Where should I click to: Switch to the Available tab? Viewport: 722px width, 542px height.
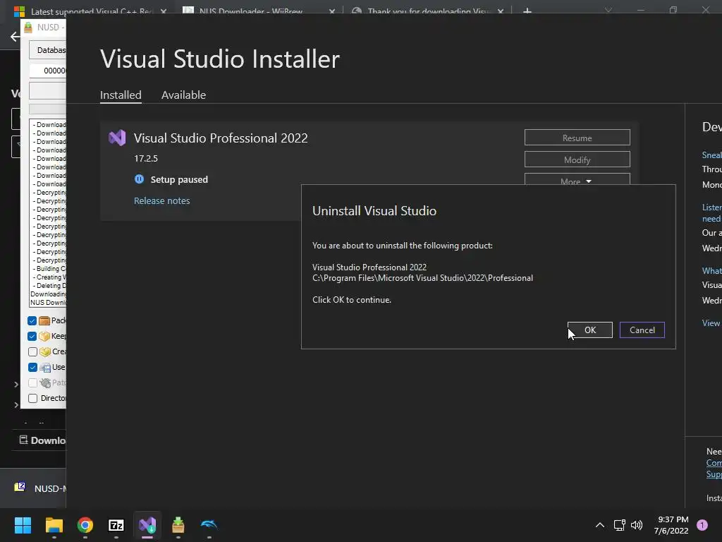click(x=183, y=95)
